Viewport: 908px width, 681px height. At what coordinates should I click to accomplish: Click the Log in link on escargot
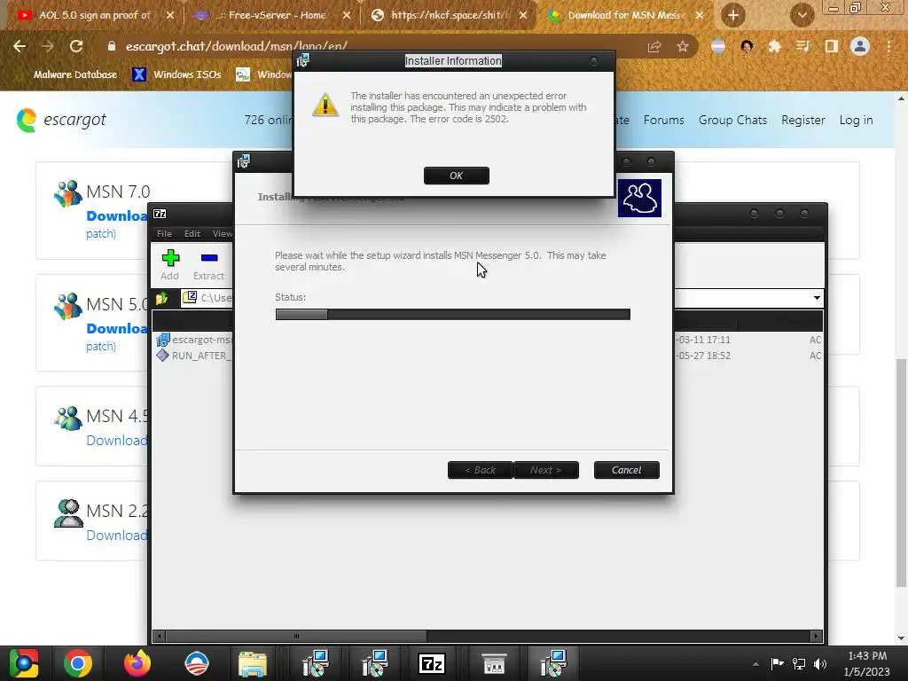tap(856, 120)
